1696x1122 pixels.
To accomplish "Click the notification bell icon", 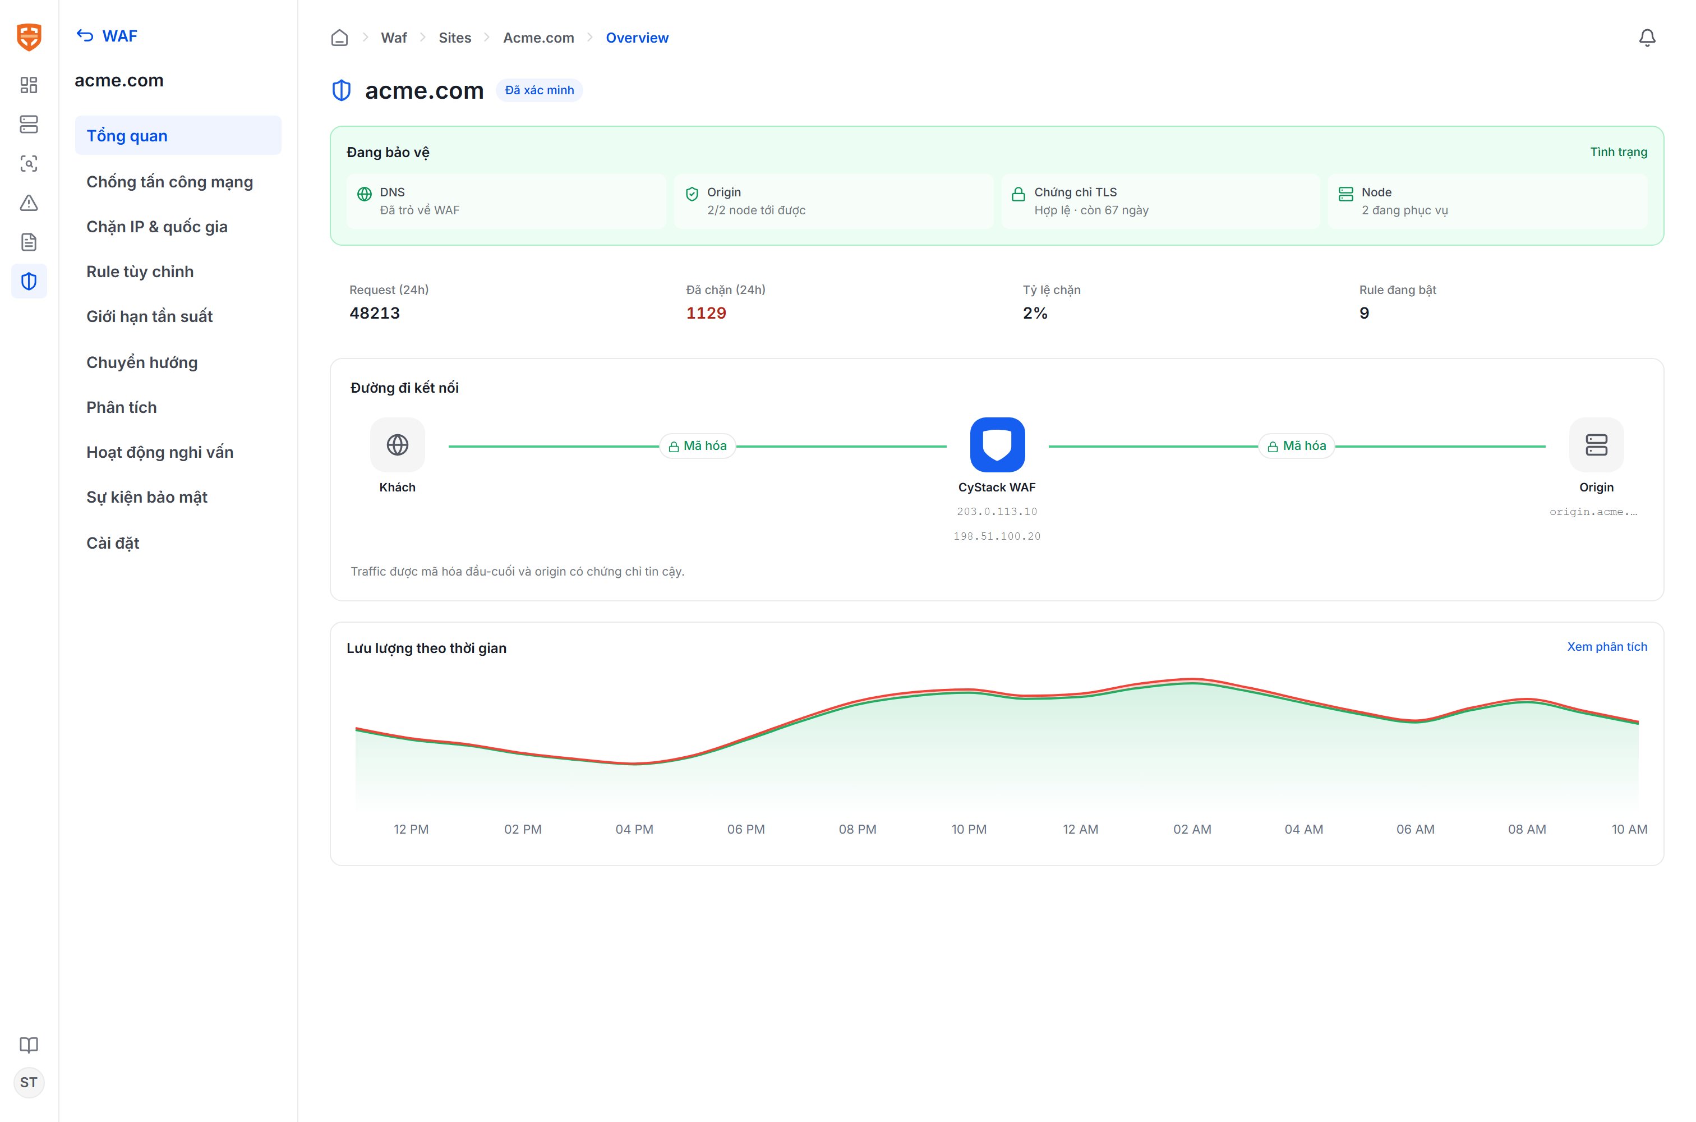I will 1647,38.
